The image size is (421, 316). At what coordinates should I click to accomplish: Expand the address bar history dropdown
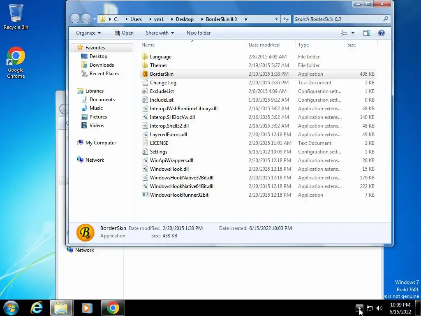tap(276, 19)
